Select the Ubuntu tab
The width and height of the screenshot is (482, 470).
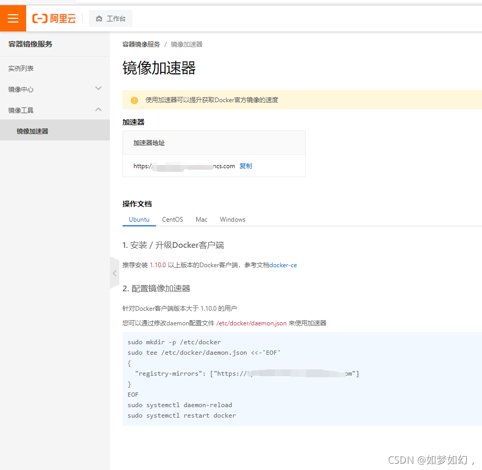139,219
